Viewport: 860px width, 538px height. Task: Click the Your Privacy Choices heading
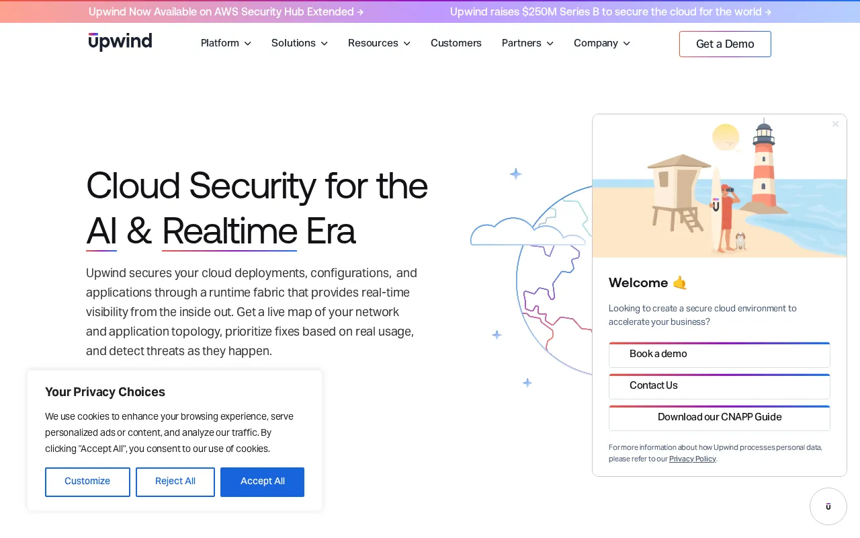pyautogui.click(x=105, y=392)
